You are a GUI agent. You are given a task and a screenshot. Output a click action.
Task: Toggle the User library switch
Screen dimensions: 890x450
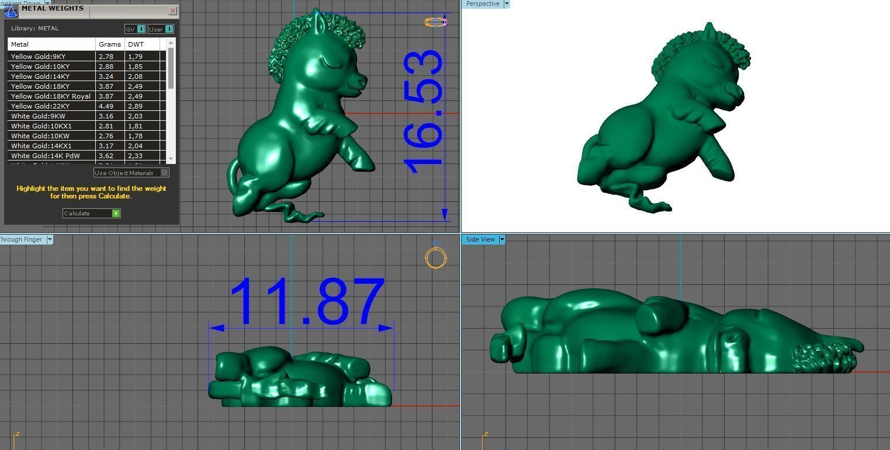(161, 29)
